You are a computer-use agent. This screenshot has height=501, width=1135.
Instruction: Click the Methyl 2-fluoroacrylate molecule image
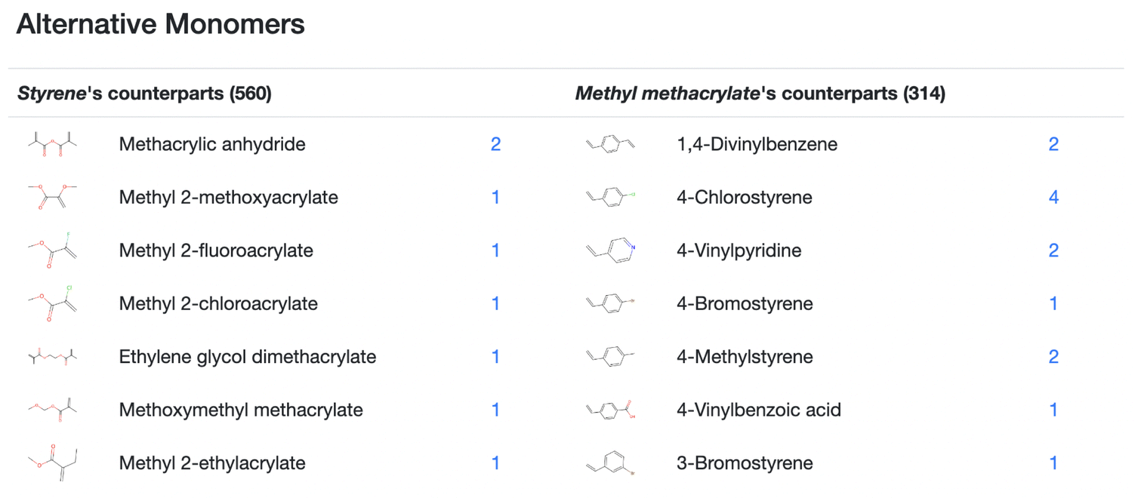point(52,250)
